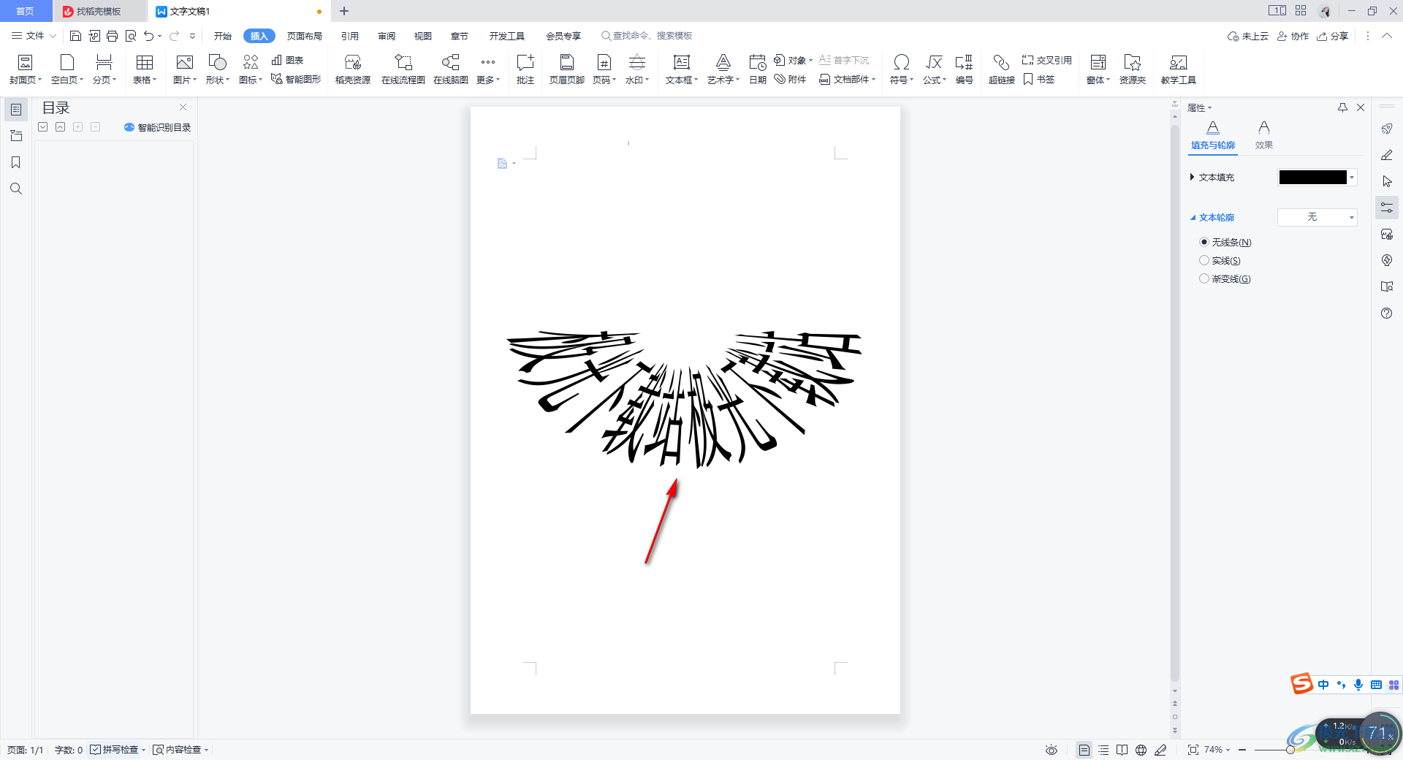Click the 分享 share button

pyautogui.click(x=1333, y=36)
